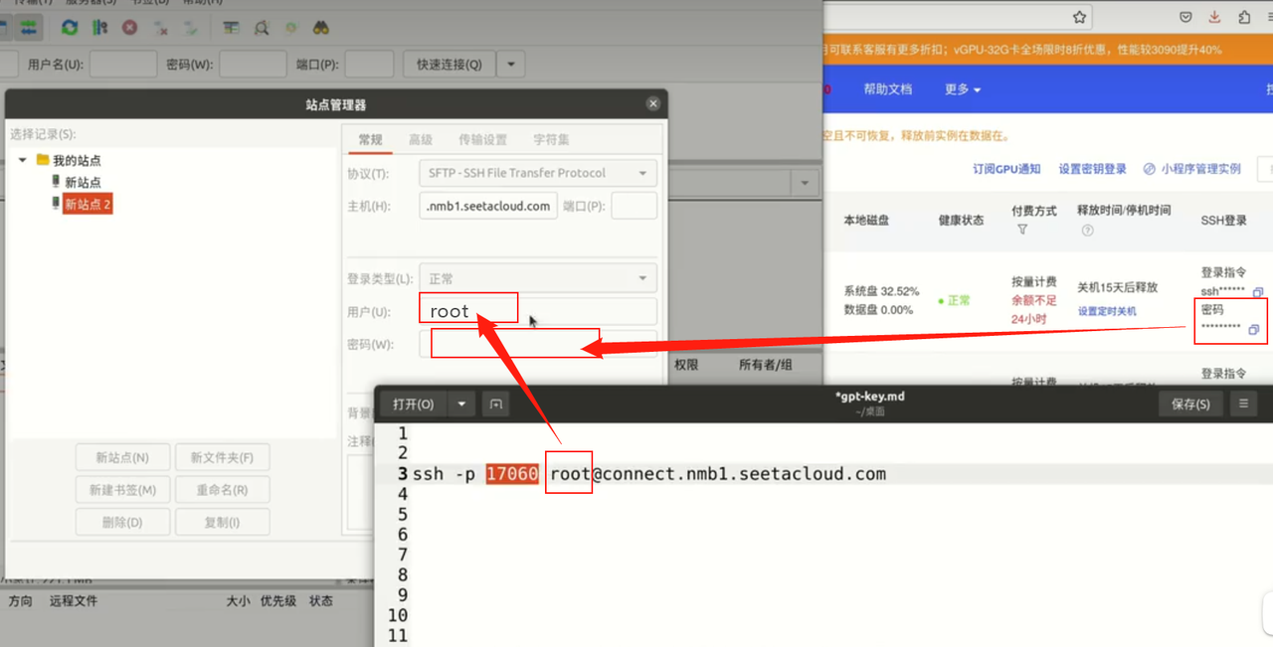Click 重命名(R) button
The height and width of the screenshot is (647, 1273).
222,490
